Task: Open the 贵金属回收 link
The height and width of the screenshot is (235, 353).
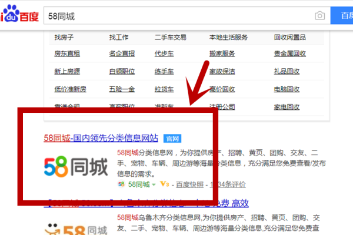Action: 290,54
